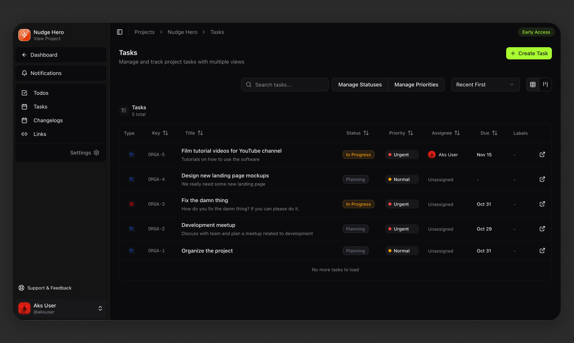The image size is (574, 343).
Task: Open task 'Design new landing page mockups'
Action: point(225,175)
